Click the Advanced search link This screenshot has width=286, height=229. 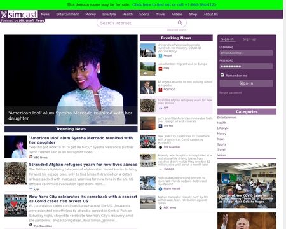click(x=177, y=30)
